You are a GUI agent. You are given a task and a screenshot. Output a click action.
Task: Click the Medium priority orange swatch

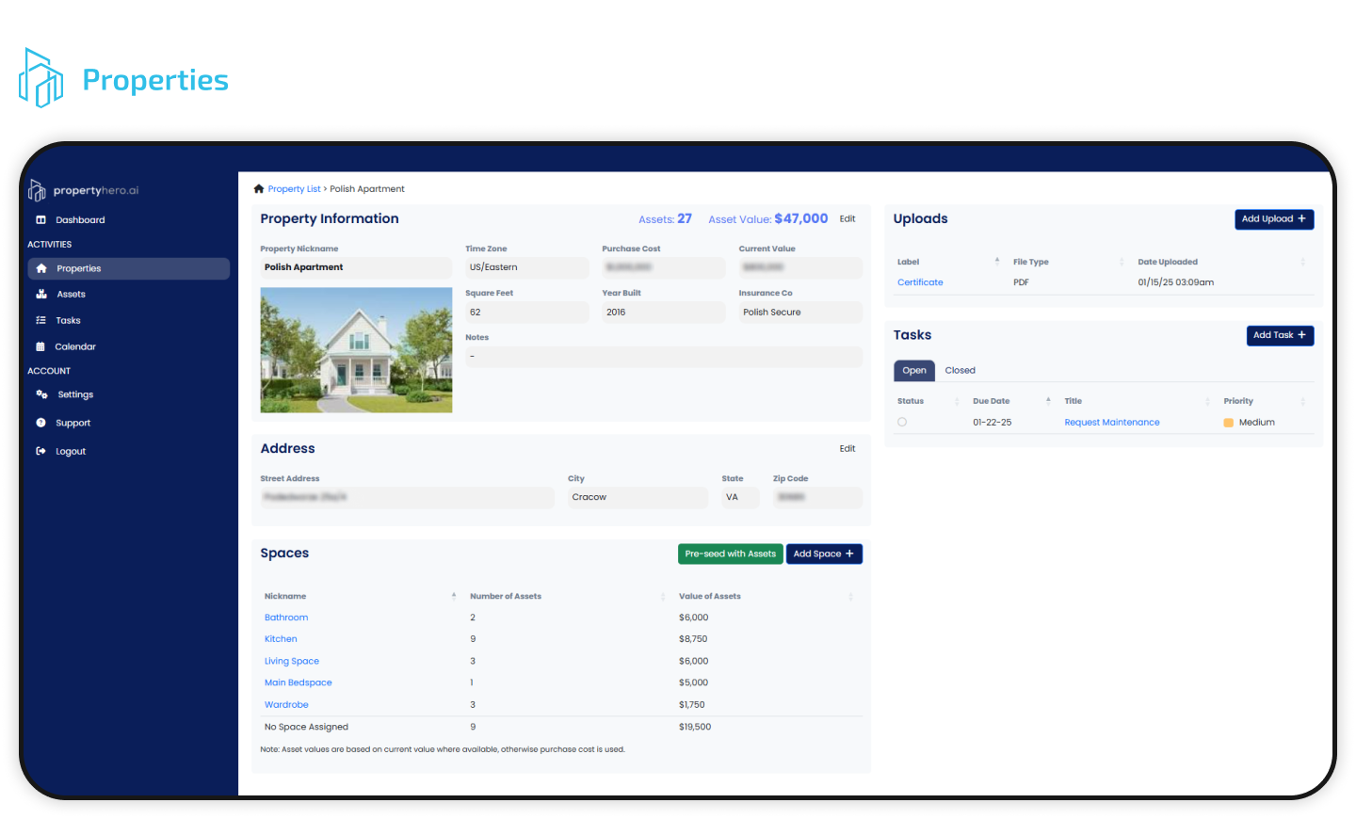(x=1228, y=423)
